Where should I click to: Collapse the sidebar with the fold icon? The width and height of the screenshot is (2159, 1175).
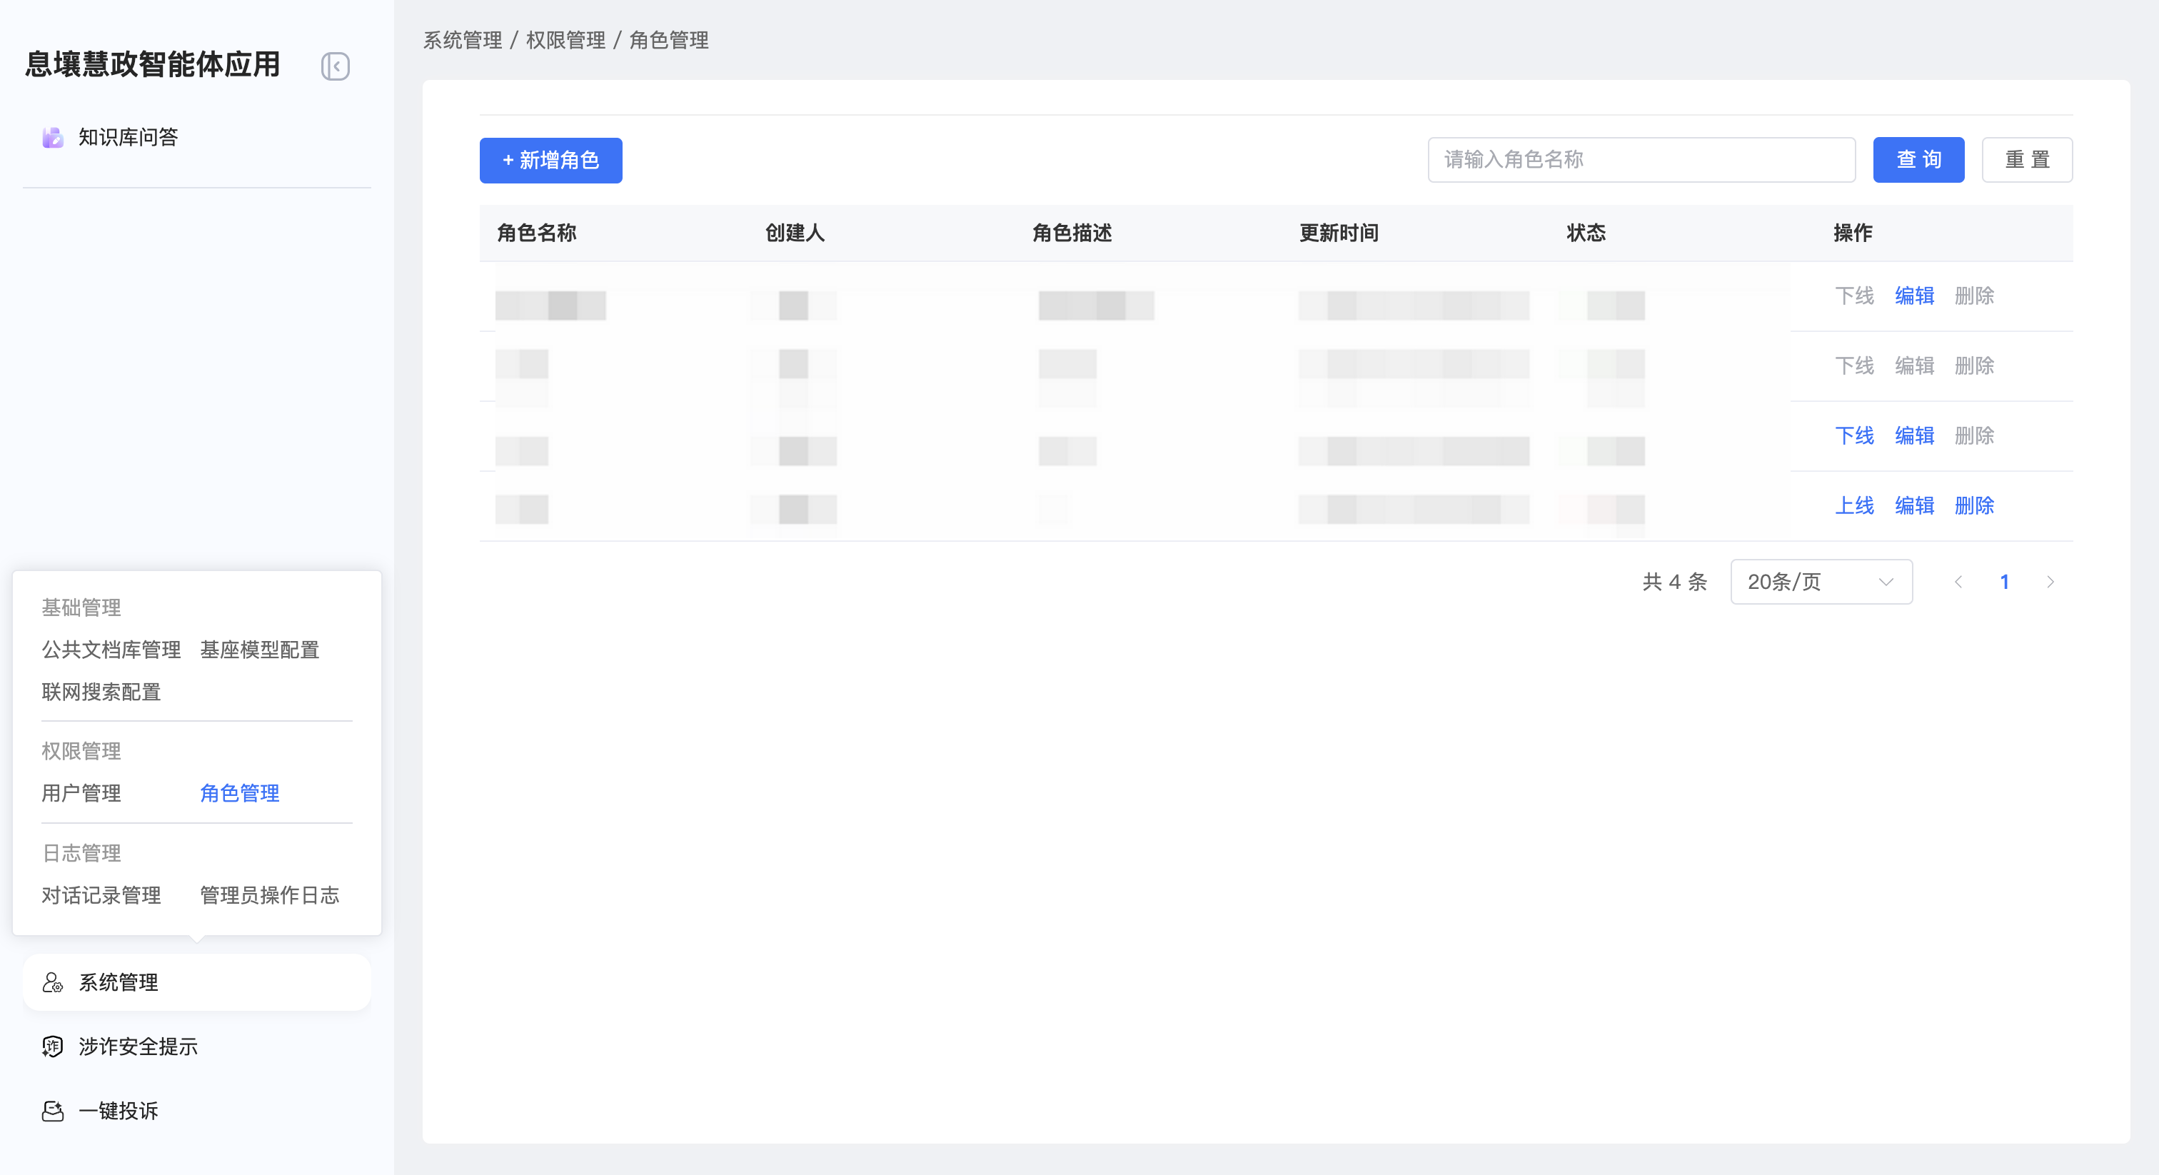click(336, 66)
